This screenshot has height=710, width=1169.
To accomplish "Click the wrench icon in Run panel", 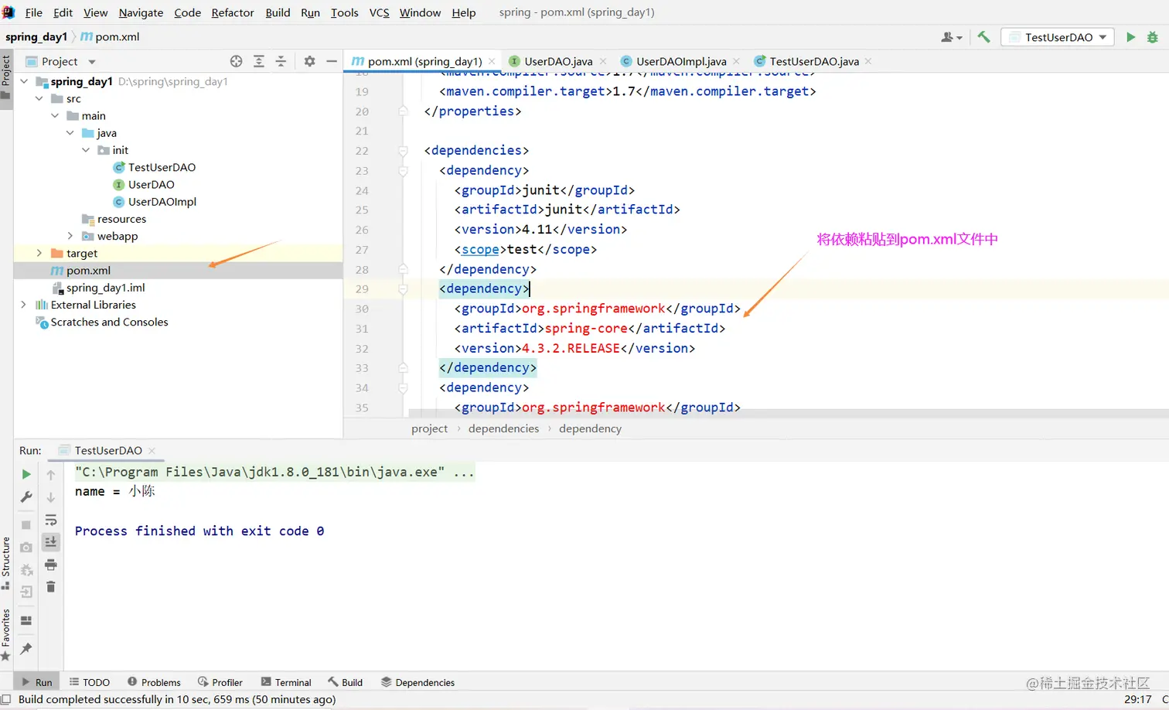I will (26, 497).
